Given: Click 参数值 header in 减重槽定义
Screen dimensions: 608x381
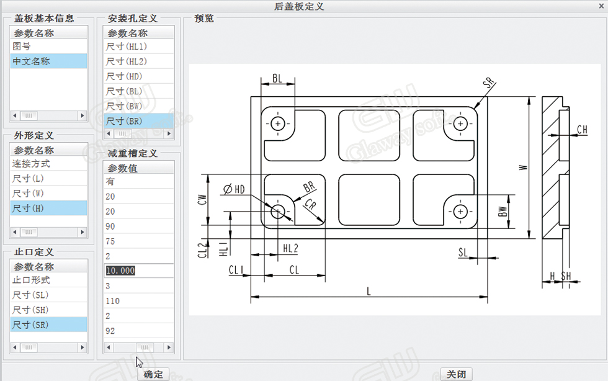Looking at the screenshot, I should (x=139, y=168).
